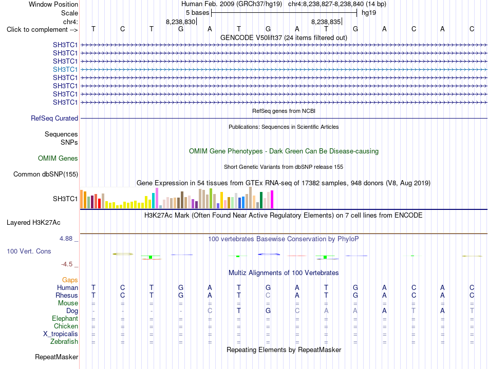
Task: Click the 4.88 upper PhyloP value
Action: pos(66,239)
